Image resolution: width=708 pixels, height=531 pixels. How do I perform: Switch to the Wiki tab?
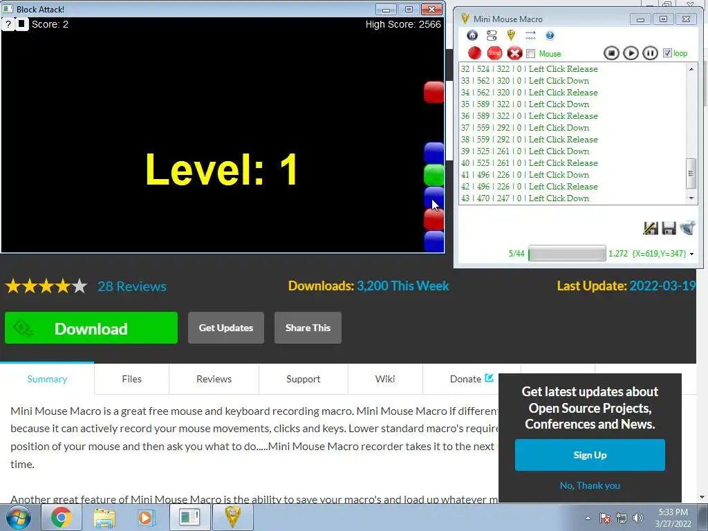(385, 380)
